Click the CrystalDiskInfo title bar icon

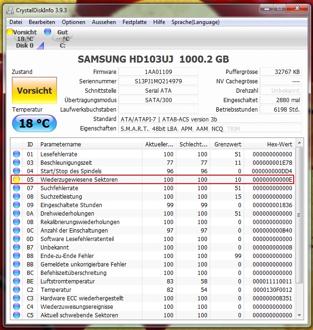coord(10,10)
